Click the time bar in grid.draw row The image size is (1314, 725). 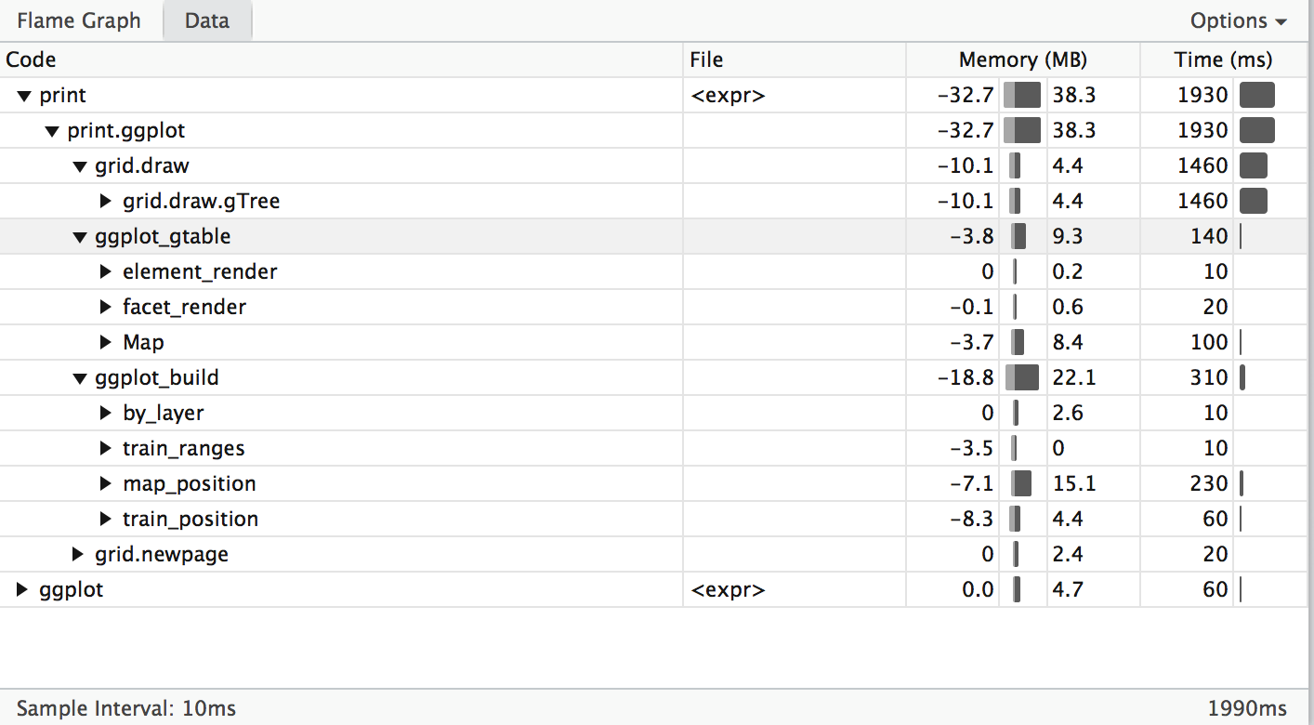click(1254, 165)
